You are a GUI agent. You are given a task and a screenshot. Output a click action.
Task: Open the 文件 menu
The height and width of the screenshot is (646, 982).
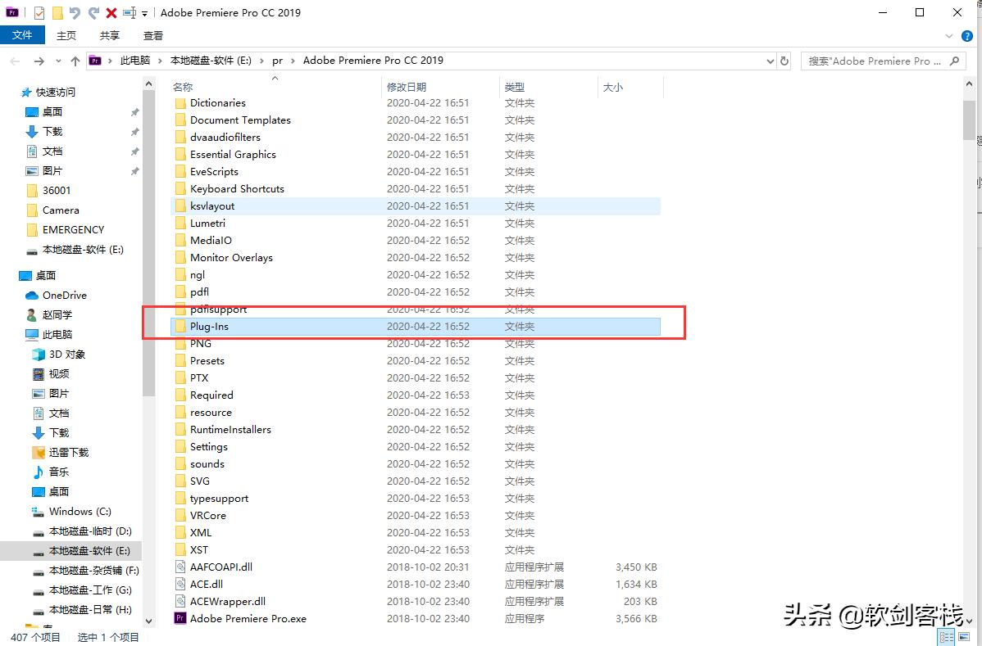pos(22,35)
